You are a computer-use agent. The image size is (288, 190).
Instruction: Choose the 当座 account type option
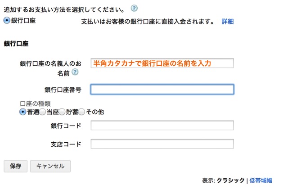(43, 112)
